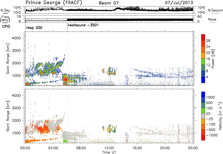
Task: Click the "04:00" time tick label
Action: point(53,148)
